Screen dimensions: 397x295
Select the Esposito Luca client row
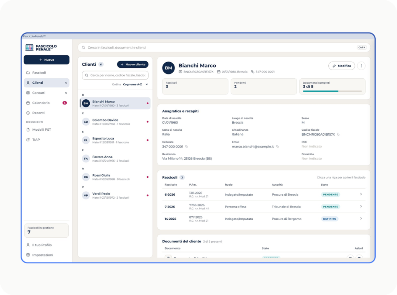click(115, 140)
